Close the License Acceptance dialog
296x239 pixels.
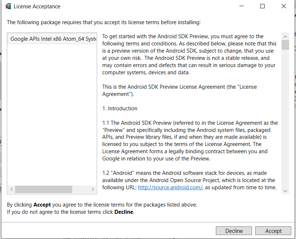283,6
